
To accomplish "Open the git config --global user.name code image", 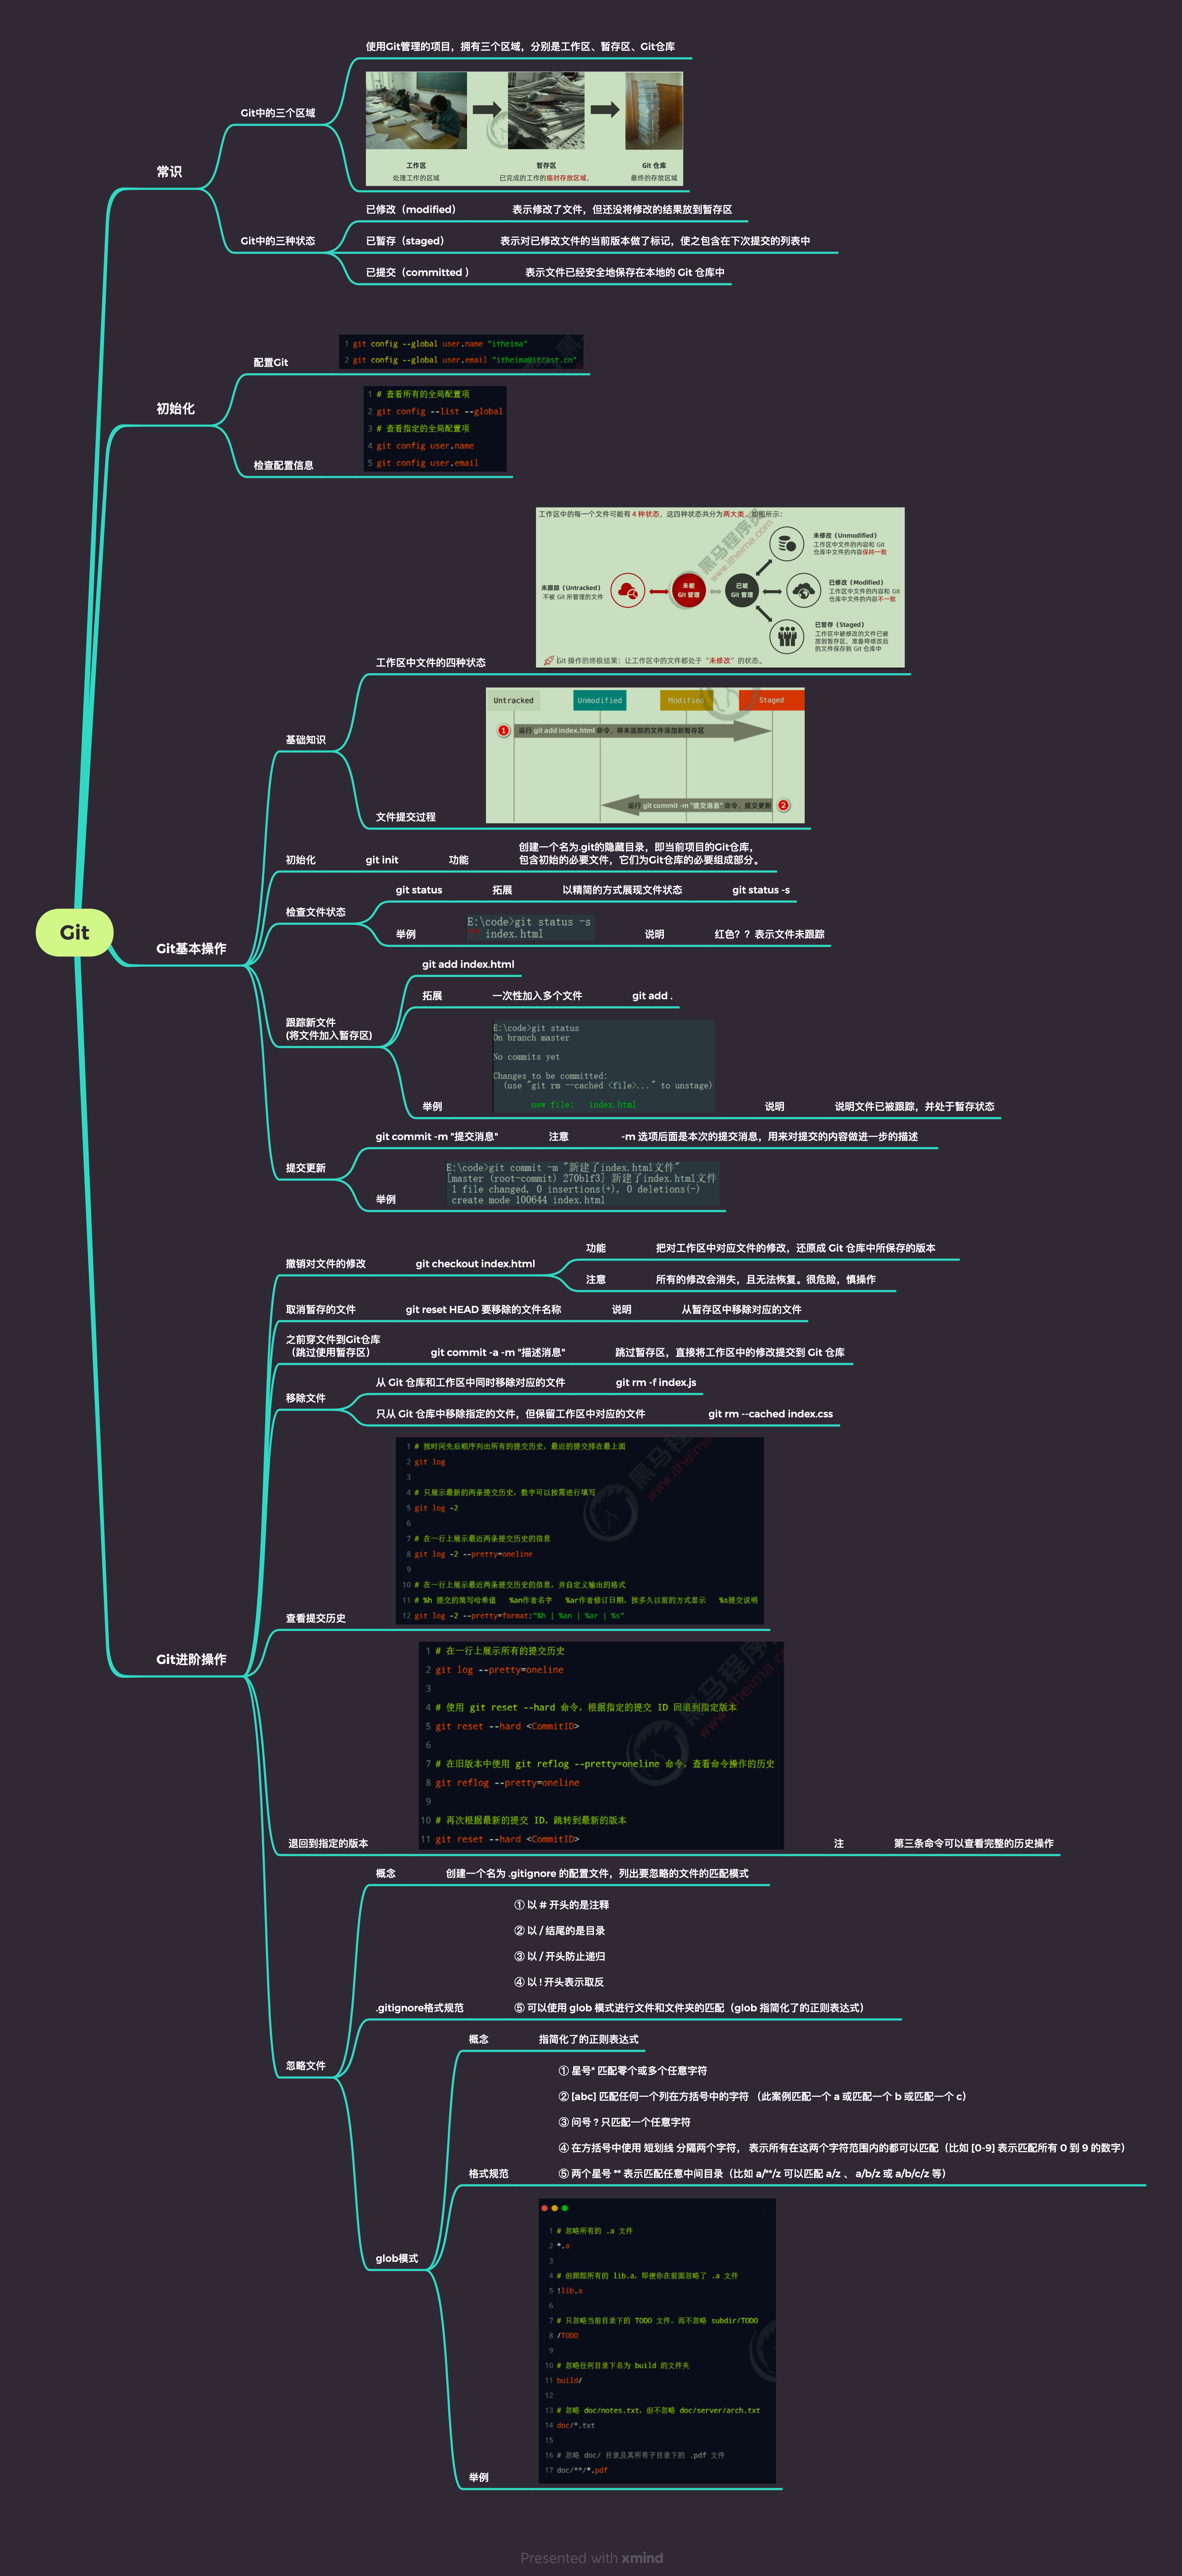I will click(461, 352).
